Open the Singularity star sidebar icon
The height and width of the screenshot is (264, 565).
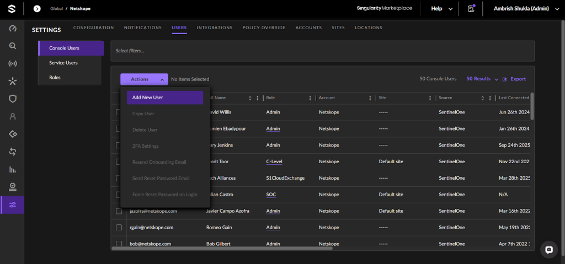click(13, 82)
